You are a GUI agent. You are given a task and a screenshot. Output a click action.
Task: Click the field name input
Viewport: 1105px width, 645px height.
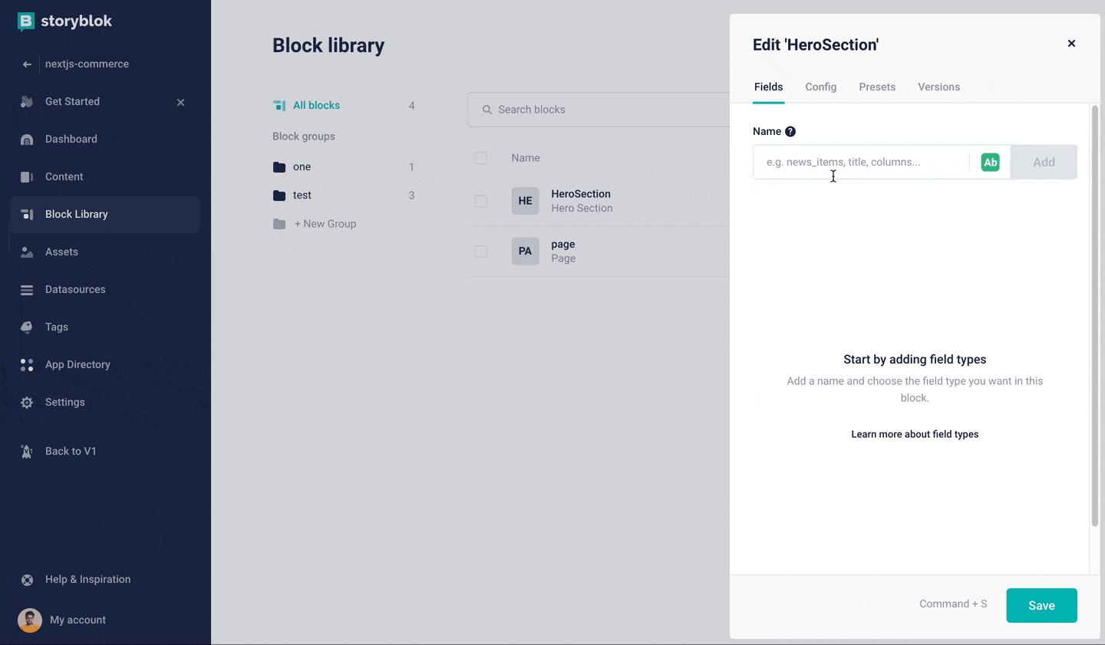(x=861, y=163)
